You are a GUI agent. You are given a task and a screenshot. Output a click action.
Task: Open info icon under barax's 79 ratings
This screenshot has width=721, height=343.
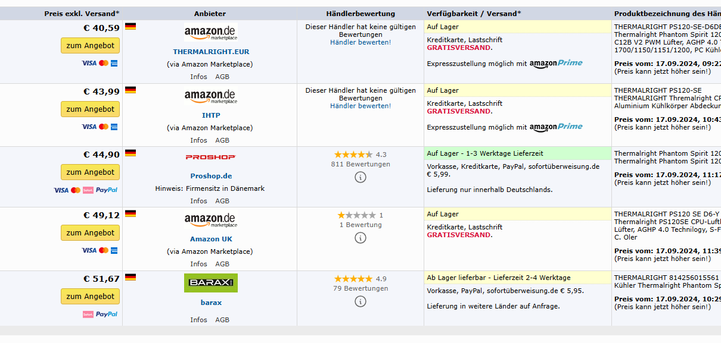coord(360,301)
